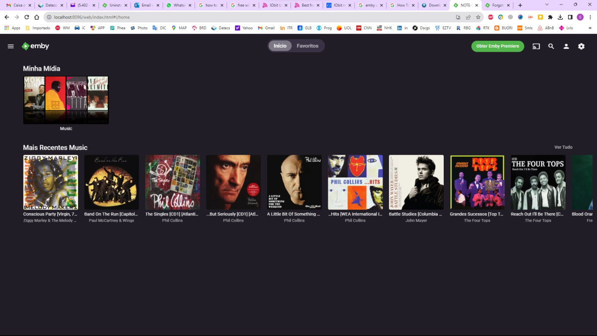This screenshot has height=336, width=597.
Task: Select the Favoritos tab
Action: (x=307, y=46)
